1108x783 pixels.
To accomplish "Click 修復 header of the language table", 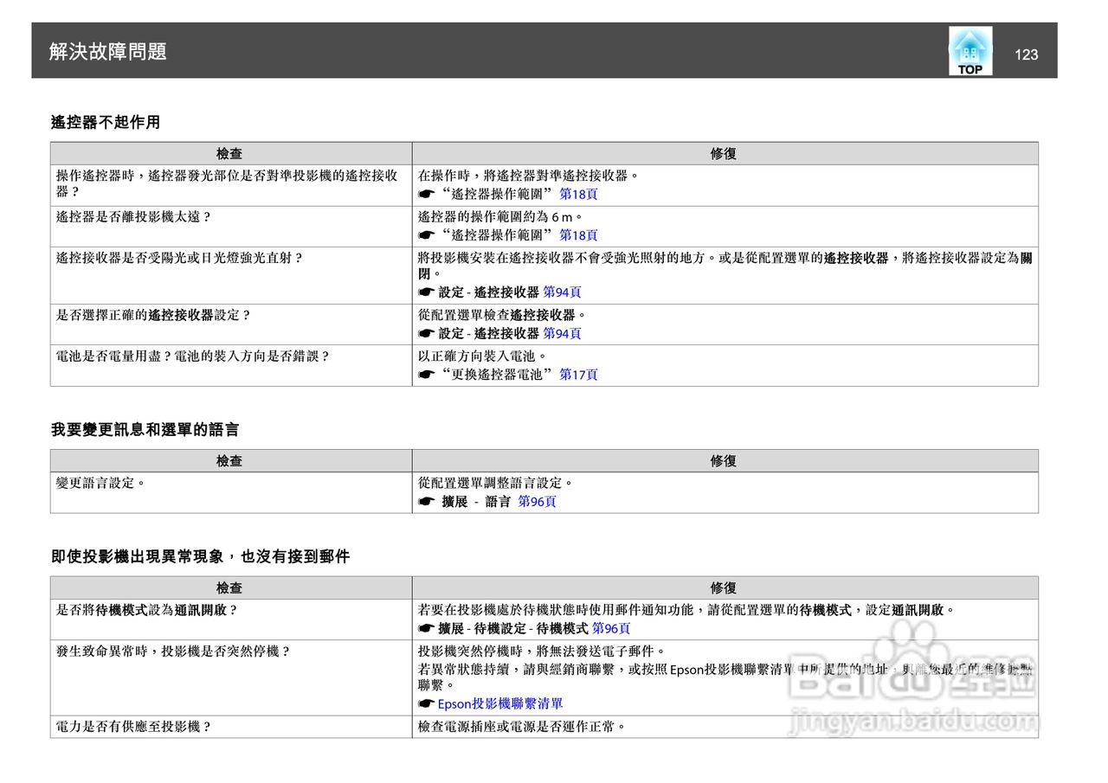I will point(724,461).
